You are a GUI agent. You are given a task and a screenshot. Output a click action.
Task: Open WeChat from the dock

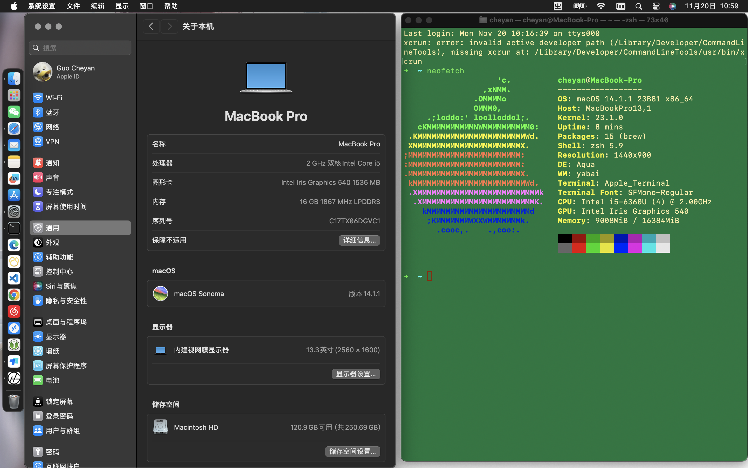click(14, 112)
